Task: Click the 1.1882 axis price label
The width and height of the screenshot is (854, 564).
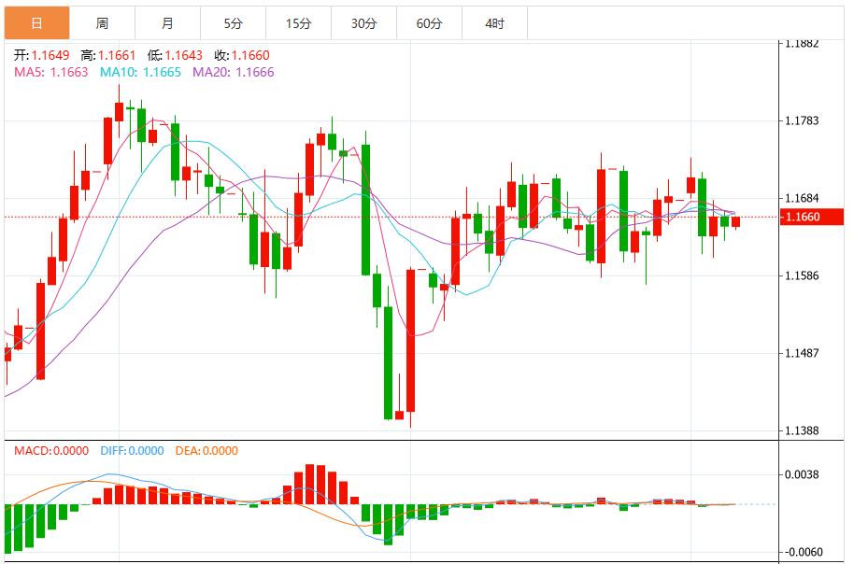Action: pos(800,43)
